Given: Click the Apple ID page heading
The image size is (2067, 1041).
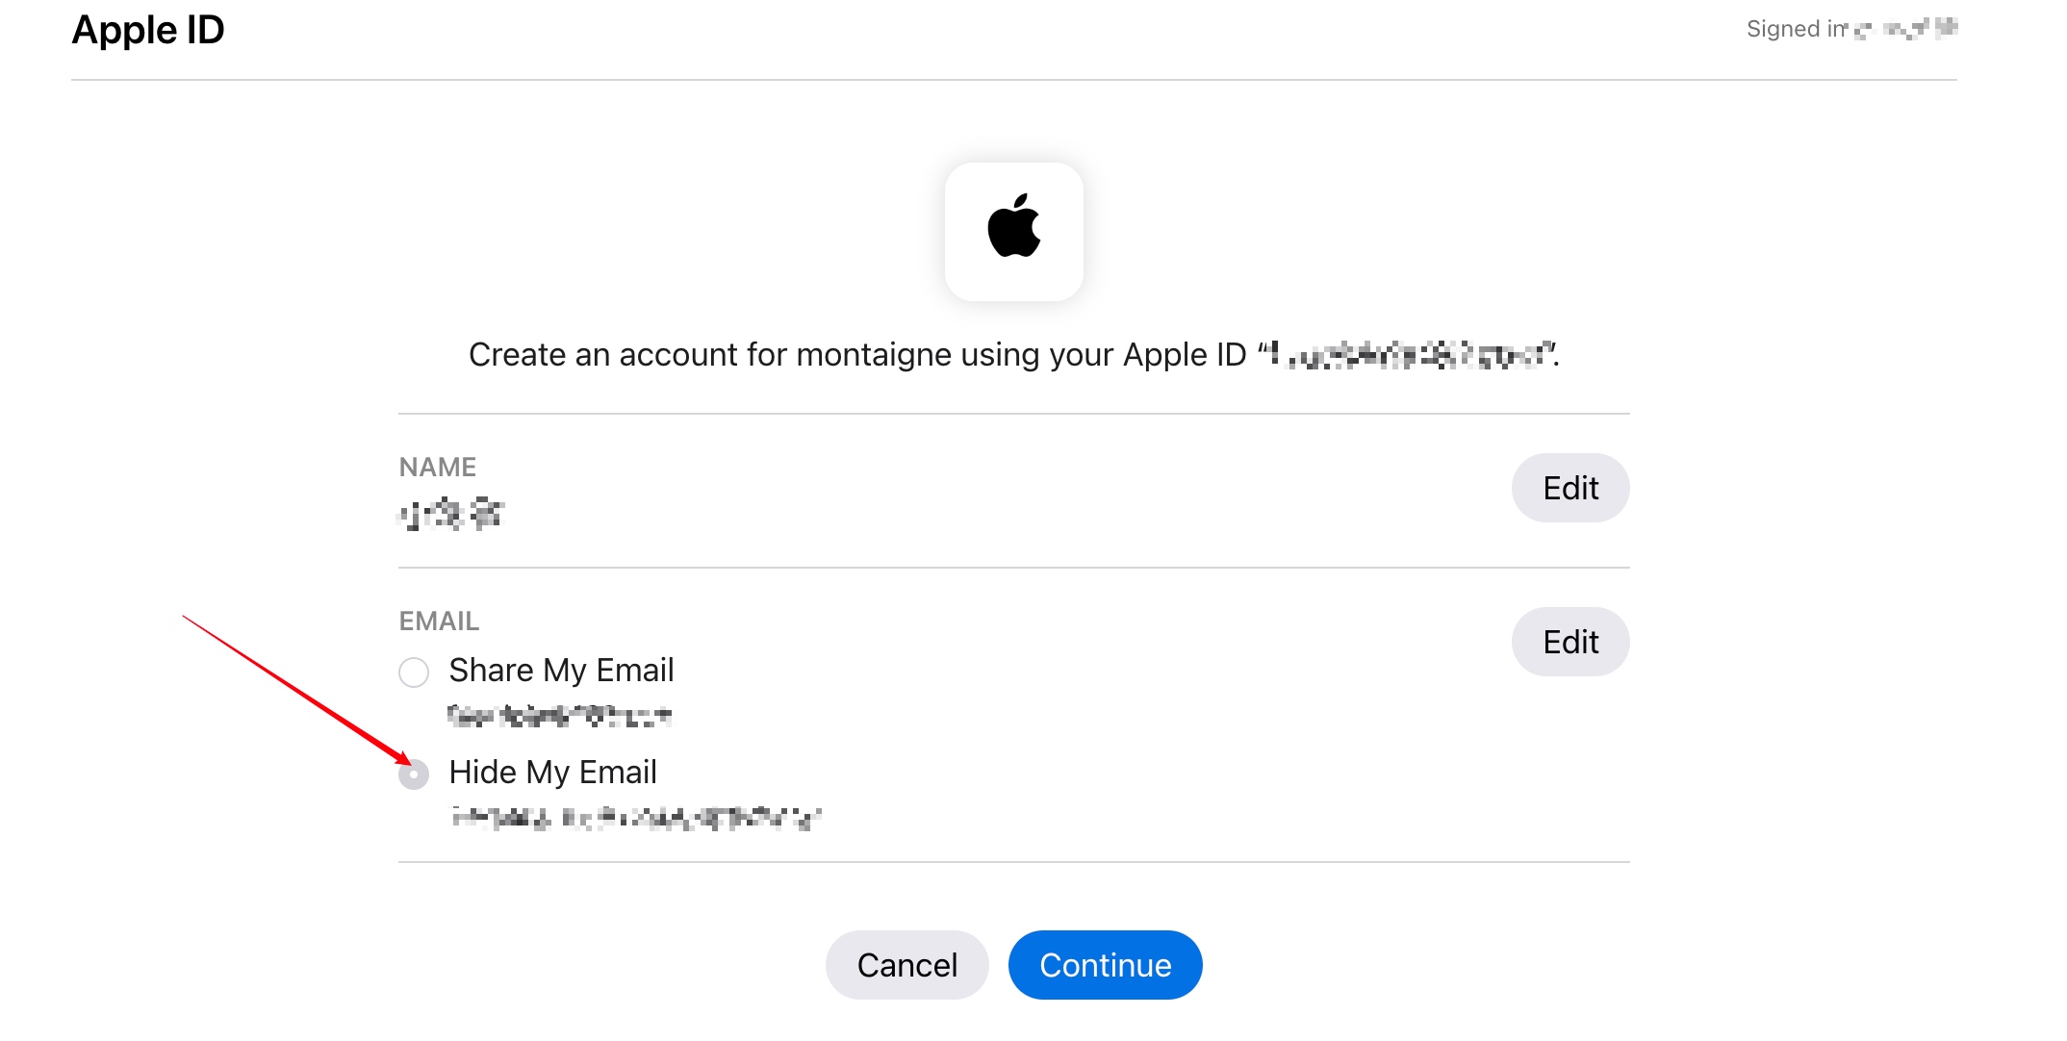Looking at the screenshot, I should 148,30.
